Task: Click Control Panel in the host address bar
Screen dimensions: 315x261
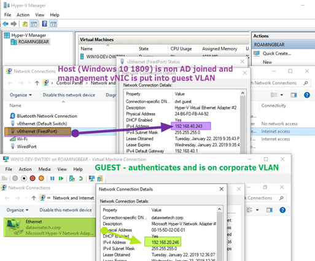Action: pos(69,83)
